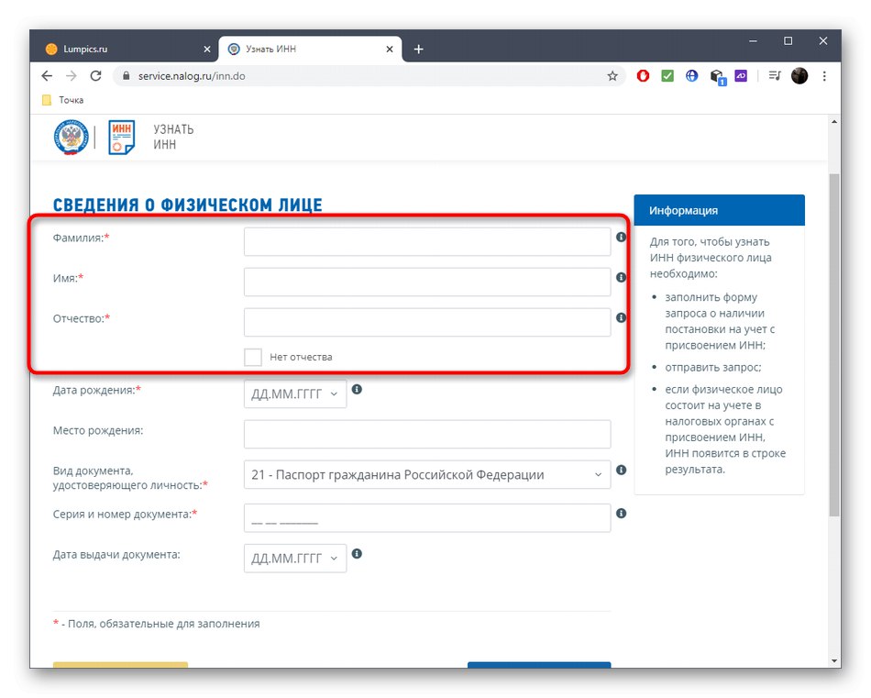Click into the Фамилия input field
The image size is (871, 698).
[x=427, y=242]
